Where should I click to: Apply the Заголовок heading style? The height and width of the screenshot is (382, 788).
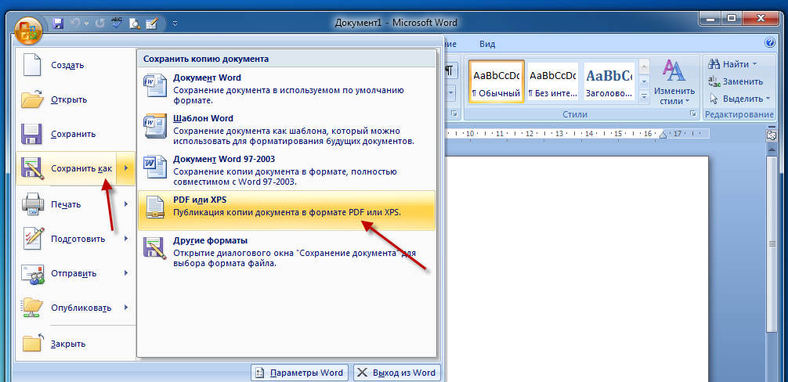pyautogui.click(x=609, y=81)
